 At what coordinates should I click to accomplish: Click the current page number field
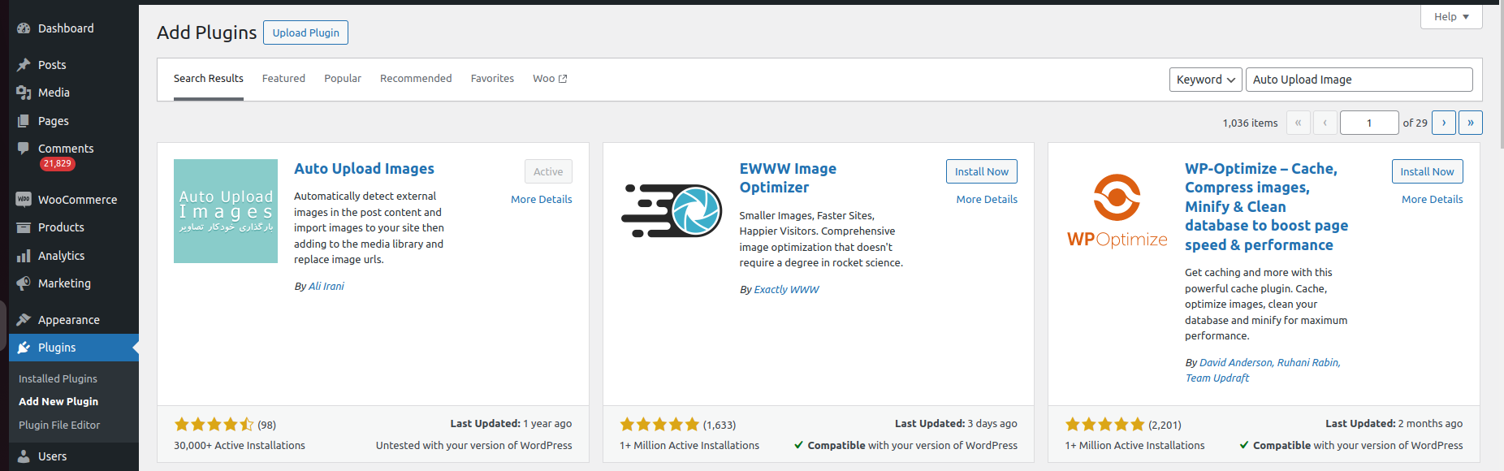pos(1369,123)
